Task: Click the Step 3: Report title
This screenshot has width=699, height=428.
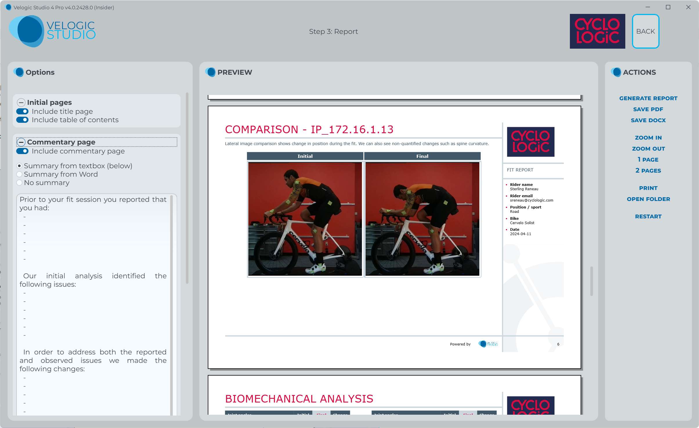Action: pyautogui.click(x=333, y=32)
